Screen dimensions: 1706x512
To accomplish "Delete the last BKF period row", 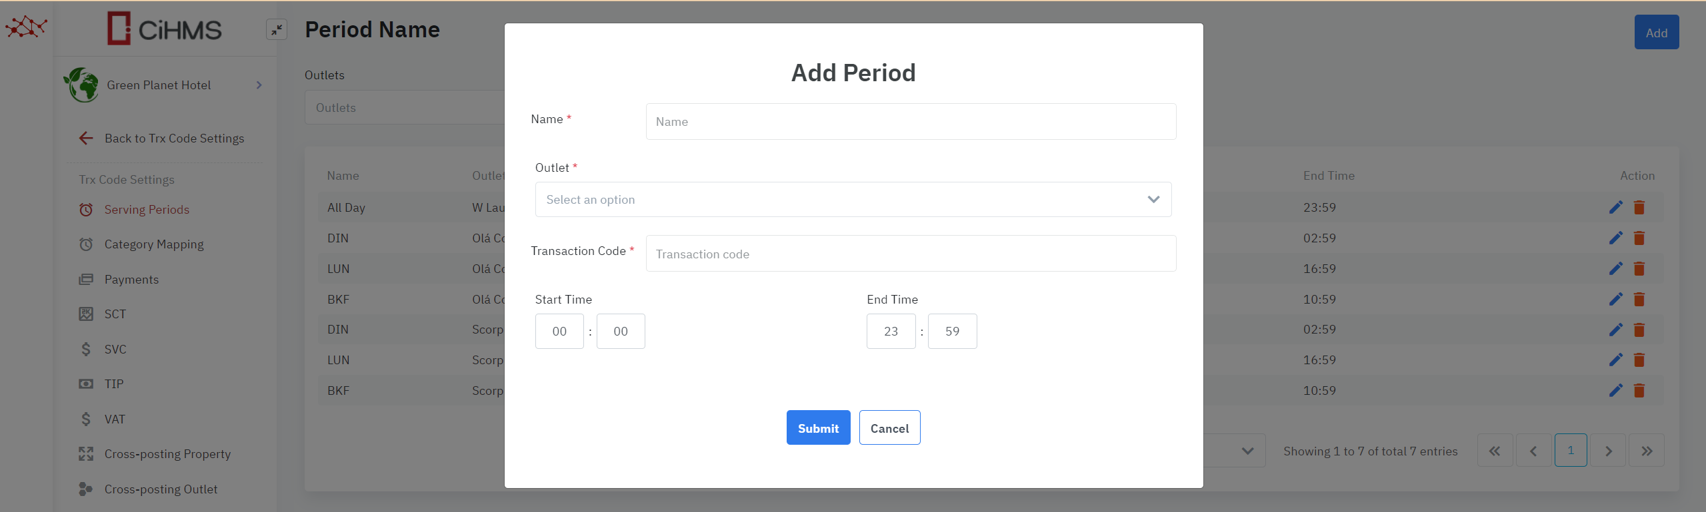I will coord(1639,391).
